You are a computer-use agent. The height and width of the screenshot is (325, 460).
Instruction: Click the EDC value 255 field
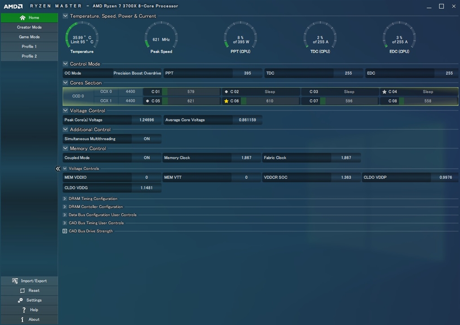tap(446, 73)
